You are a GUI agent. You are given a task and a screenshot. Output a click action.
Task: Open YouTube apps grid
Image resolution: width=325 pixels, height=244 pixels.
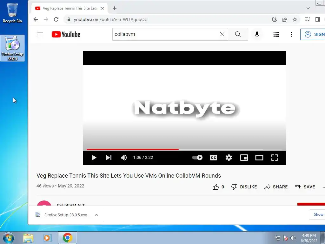[276, 34]
